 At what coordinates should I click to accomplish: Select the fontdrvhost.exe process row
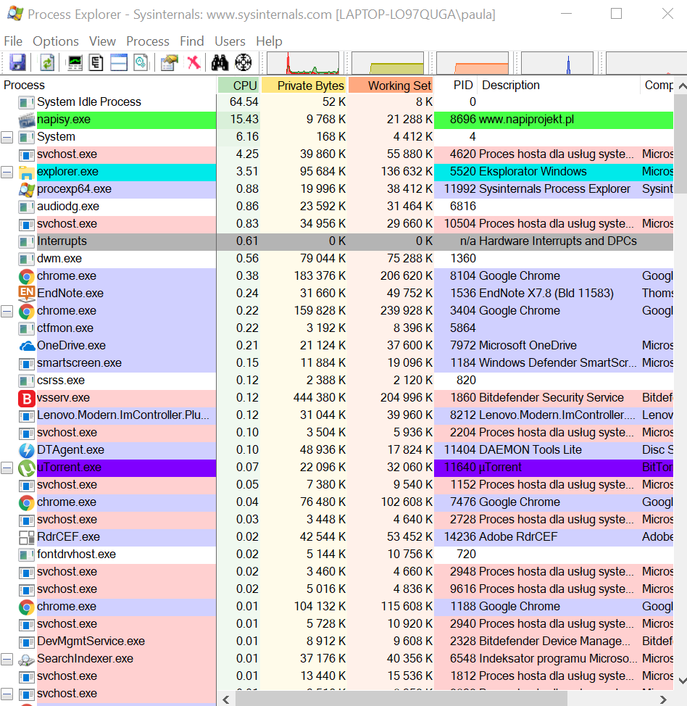click(337, 555)
